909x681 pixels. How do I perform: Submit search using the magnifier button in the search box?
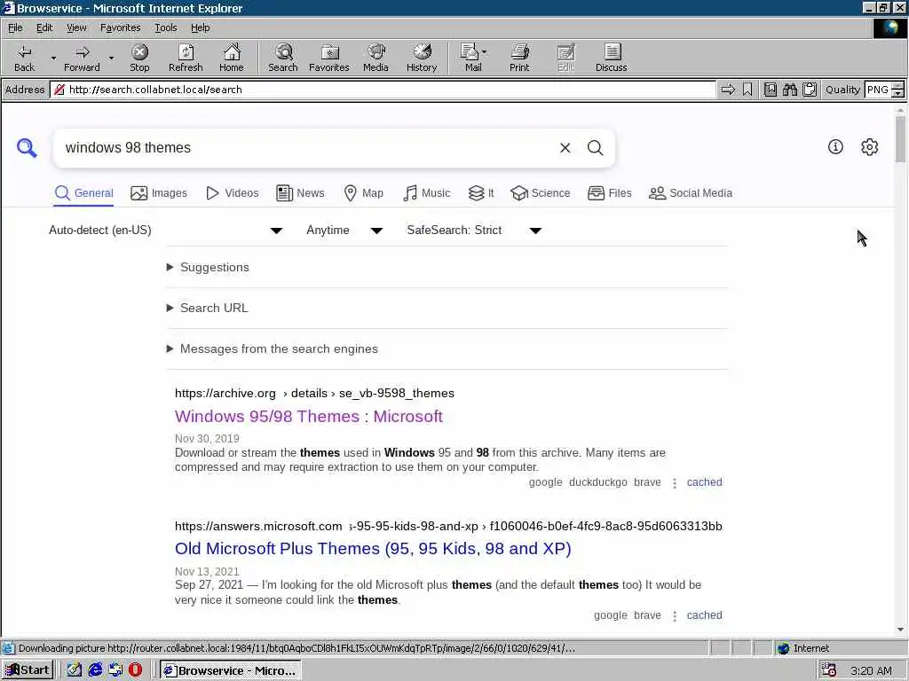596,148
